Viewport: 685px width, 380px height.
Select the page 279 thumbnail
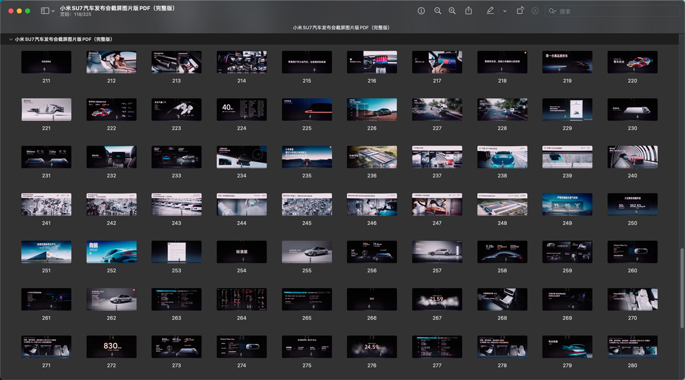pyautogui.click(x=567, y=346)
